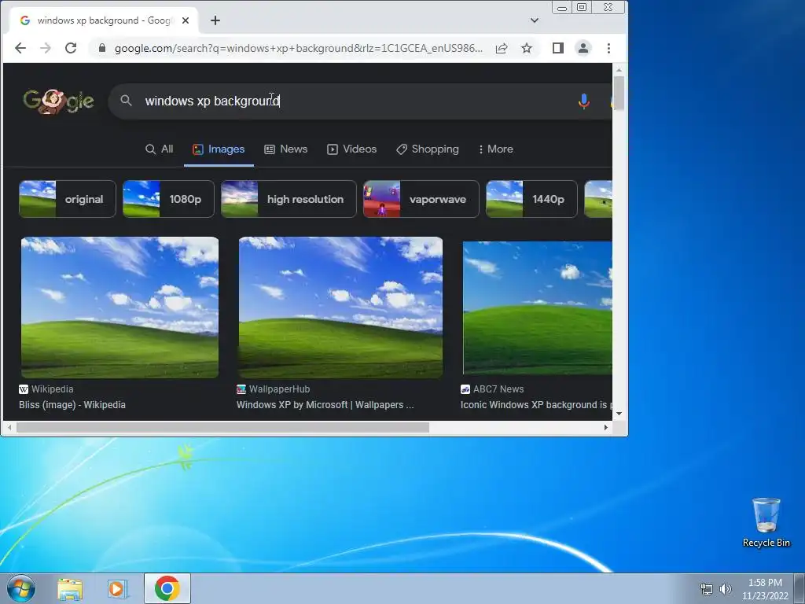Click the network tray icon
The width and height of the screenshot is (805, 604).
707,589
